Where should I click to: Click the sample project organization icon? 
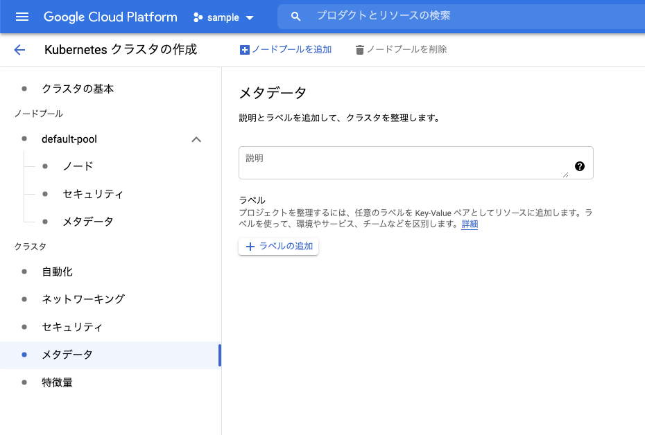click(197, 17)
